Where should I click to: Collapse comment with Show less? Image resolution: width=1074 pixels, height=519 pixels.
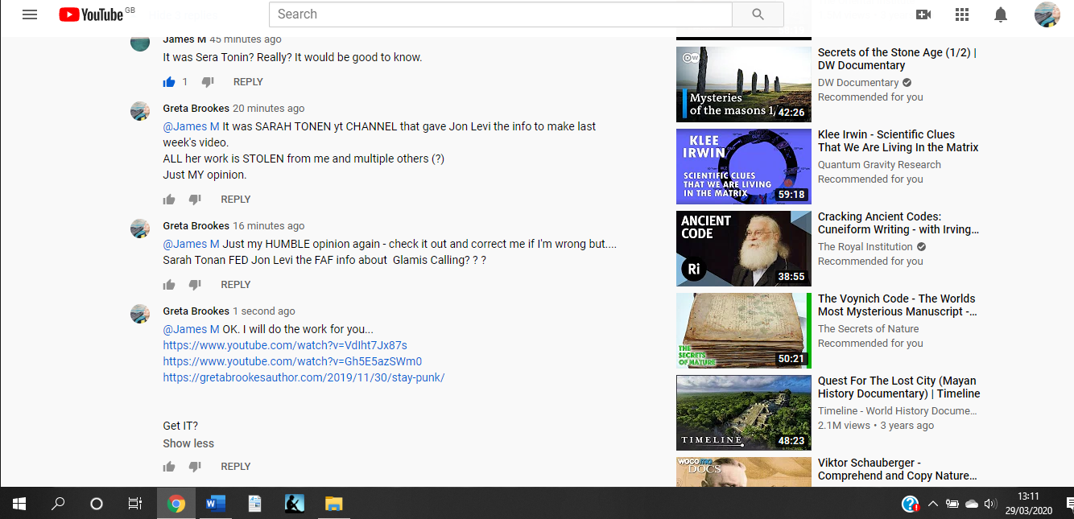188,443
